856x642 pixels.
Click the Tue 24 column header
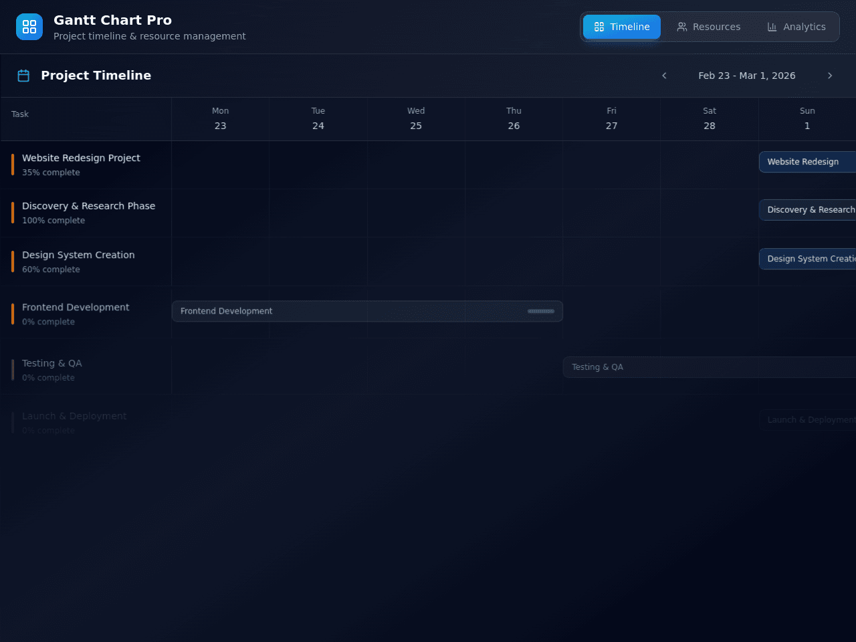click(318, 119)
